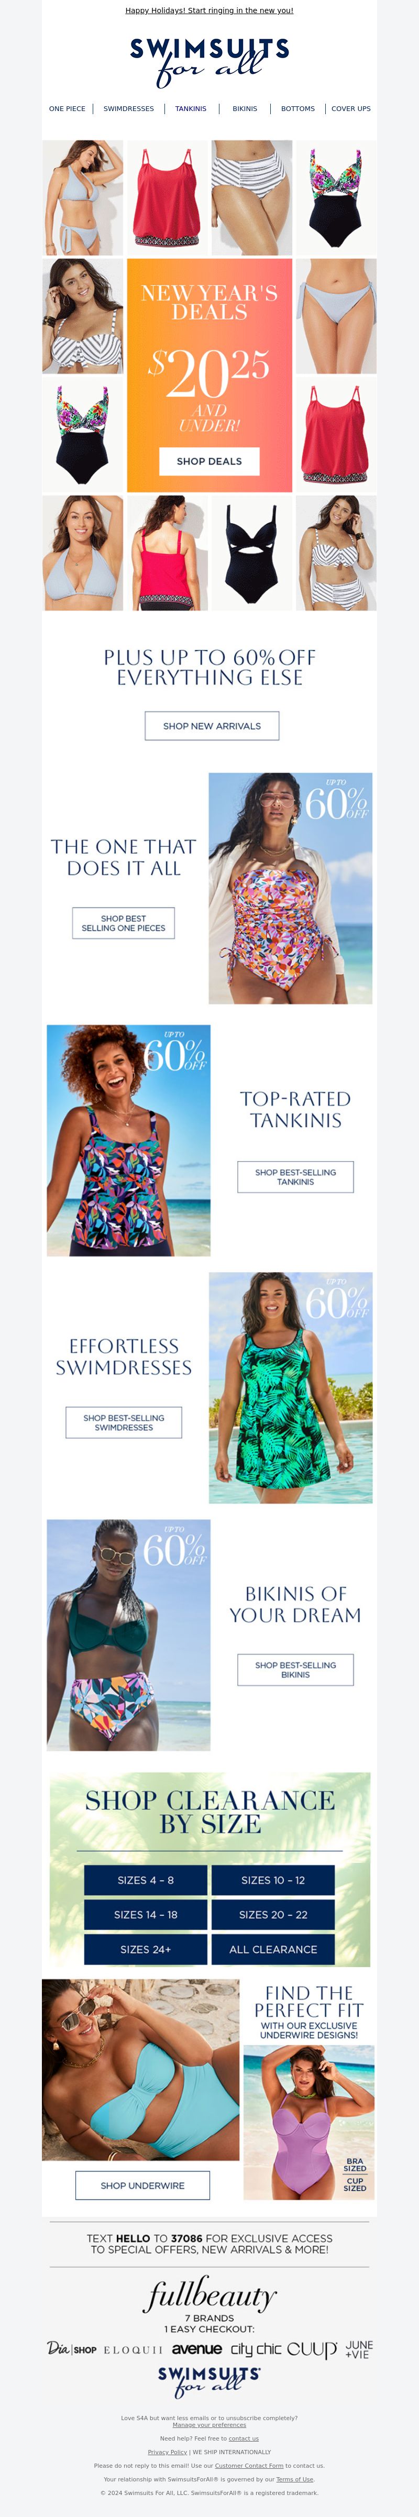419x2517 pixels.
Task: Open the Cover Ups menu item
Action: point(350,108)
